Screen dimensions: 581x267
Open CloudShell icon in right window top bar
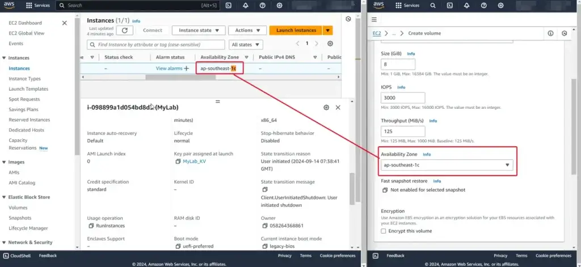point(449,6)
